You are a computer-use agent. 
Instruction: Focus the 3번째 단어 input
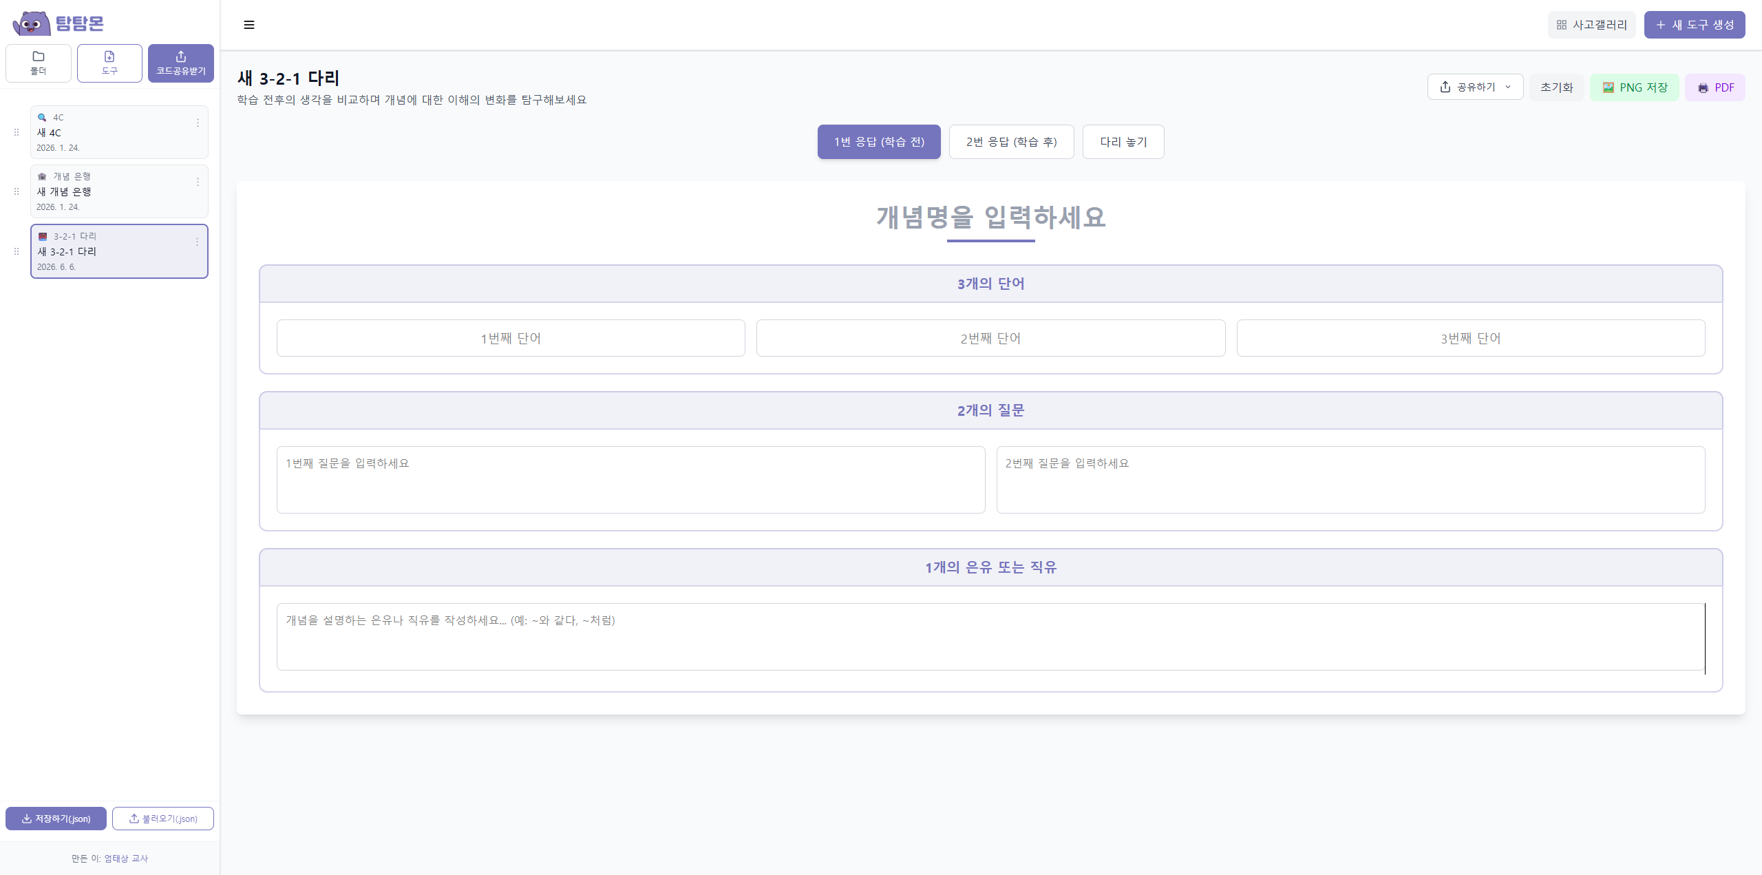[x=1471, y=338]
